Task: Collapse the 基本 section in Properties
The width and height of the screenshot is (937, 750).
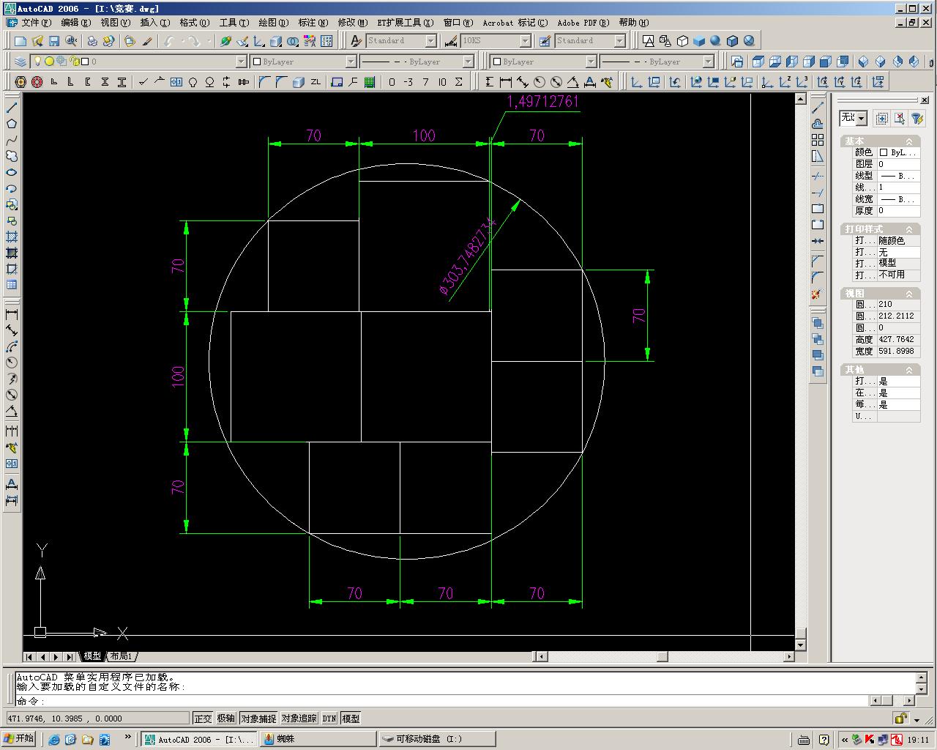Action: [x=909, y=141]
